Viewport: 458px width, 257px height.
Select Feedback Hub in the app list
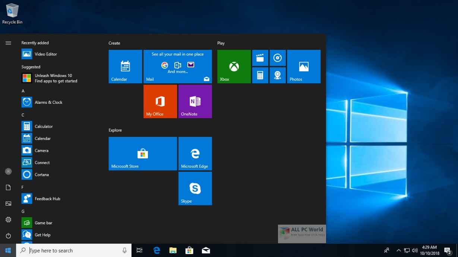pyautogui.click(x=47, y=199)
